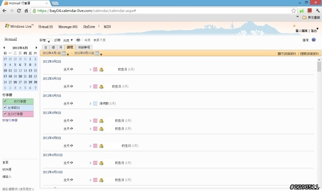
Task: Open MSN from the header
Action: coord(107,27)
